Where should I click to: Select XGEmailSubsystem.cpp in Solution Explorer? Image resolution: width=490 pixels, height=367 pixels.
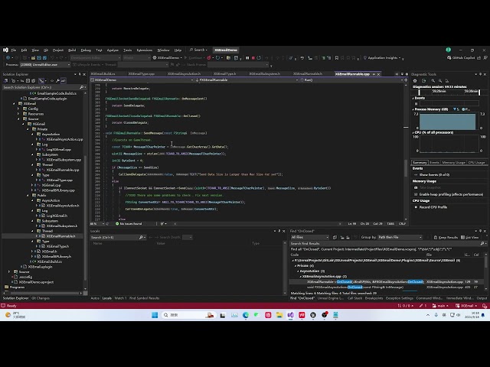click(x=64, y=160)
